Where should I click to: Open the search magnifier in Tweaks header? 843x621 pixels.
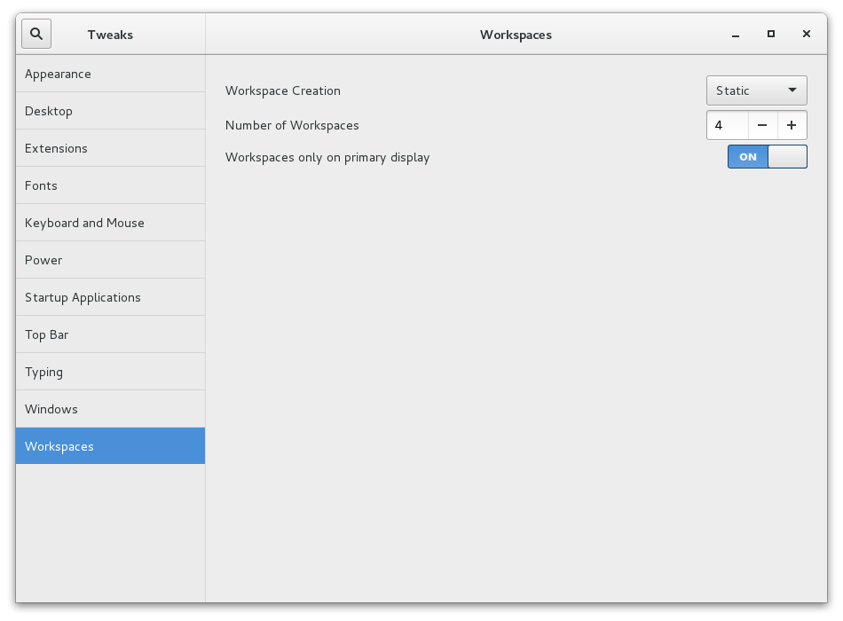36,34
